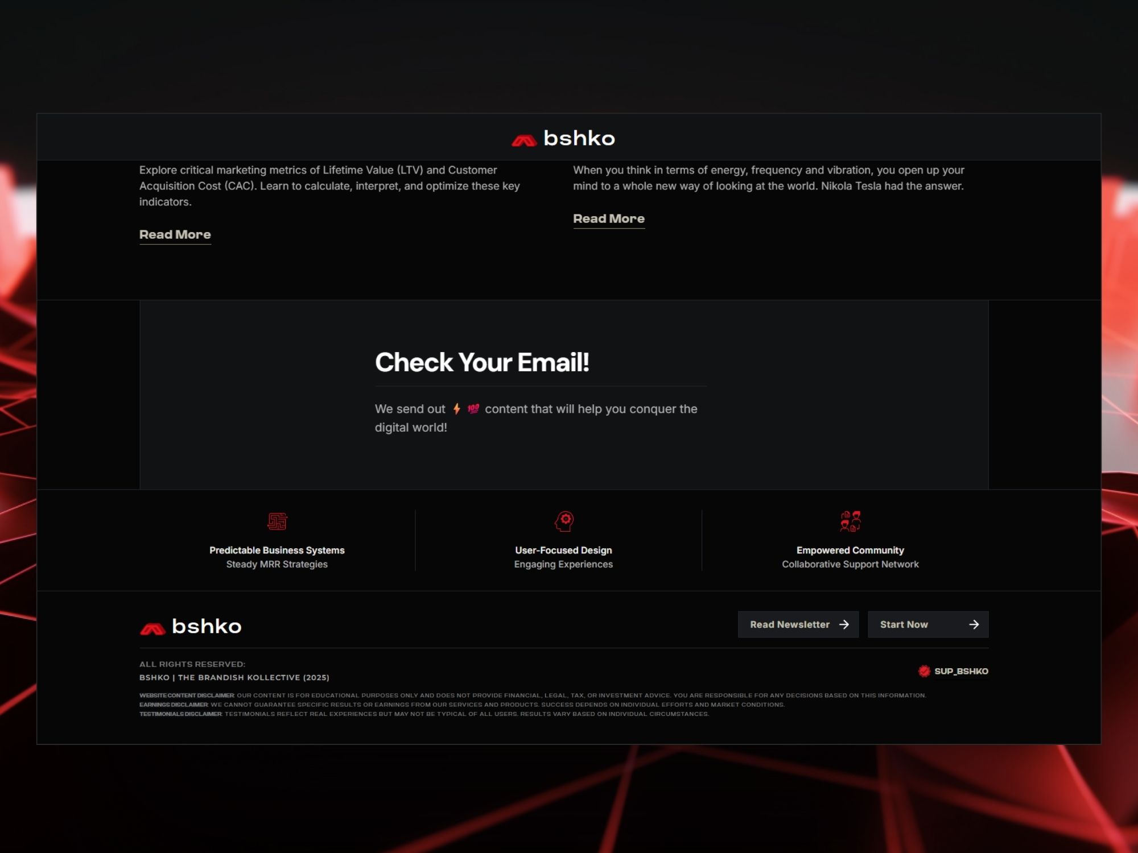Click the arrow icon on Start Now

coord(974,624)
